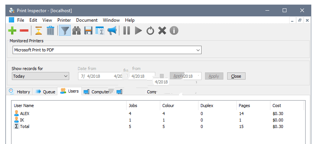Open the Help menu

[130, 20]
